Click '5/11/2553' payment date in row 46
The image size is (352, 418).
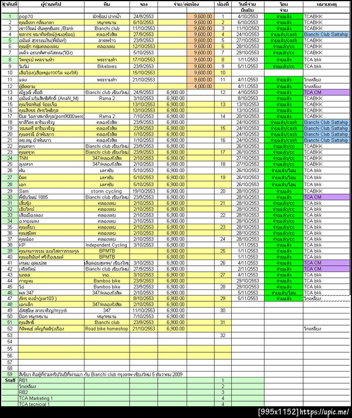pyautogui.click(x=248, y=293)
